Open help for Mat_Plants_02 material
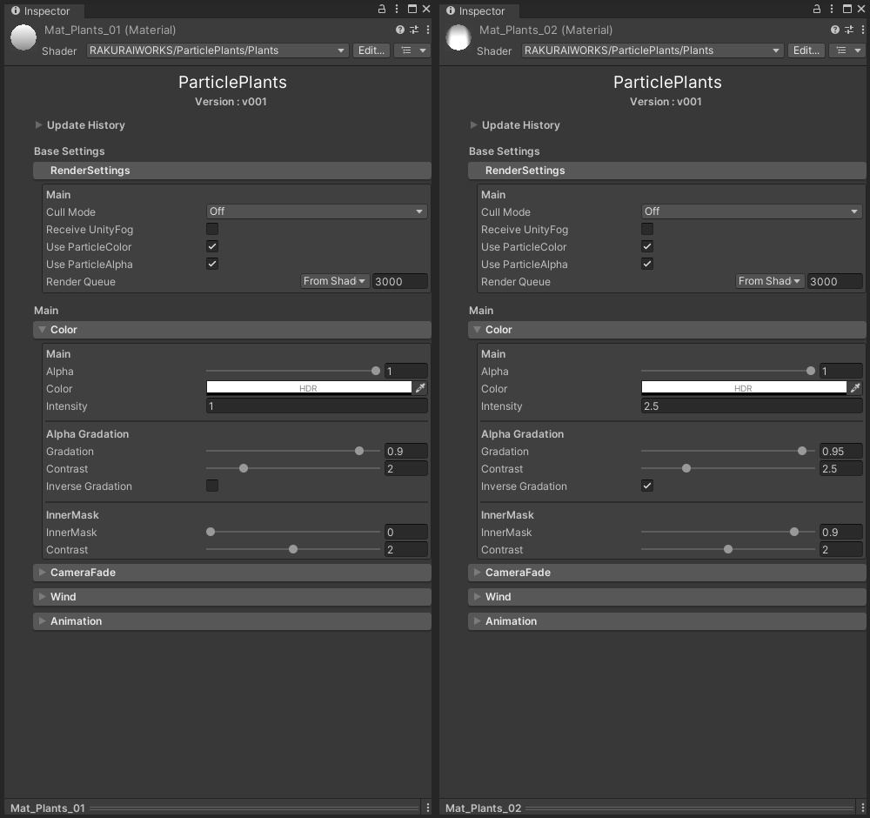The height and width of the screenshot is (818, 870). [835, 30]
